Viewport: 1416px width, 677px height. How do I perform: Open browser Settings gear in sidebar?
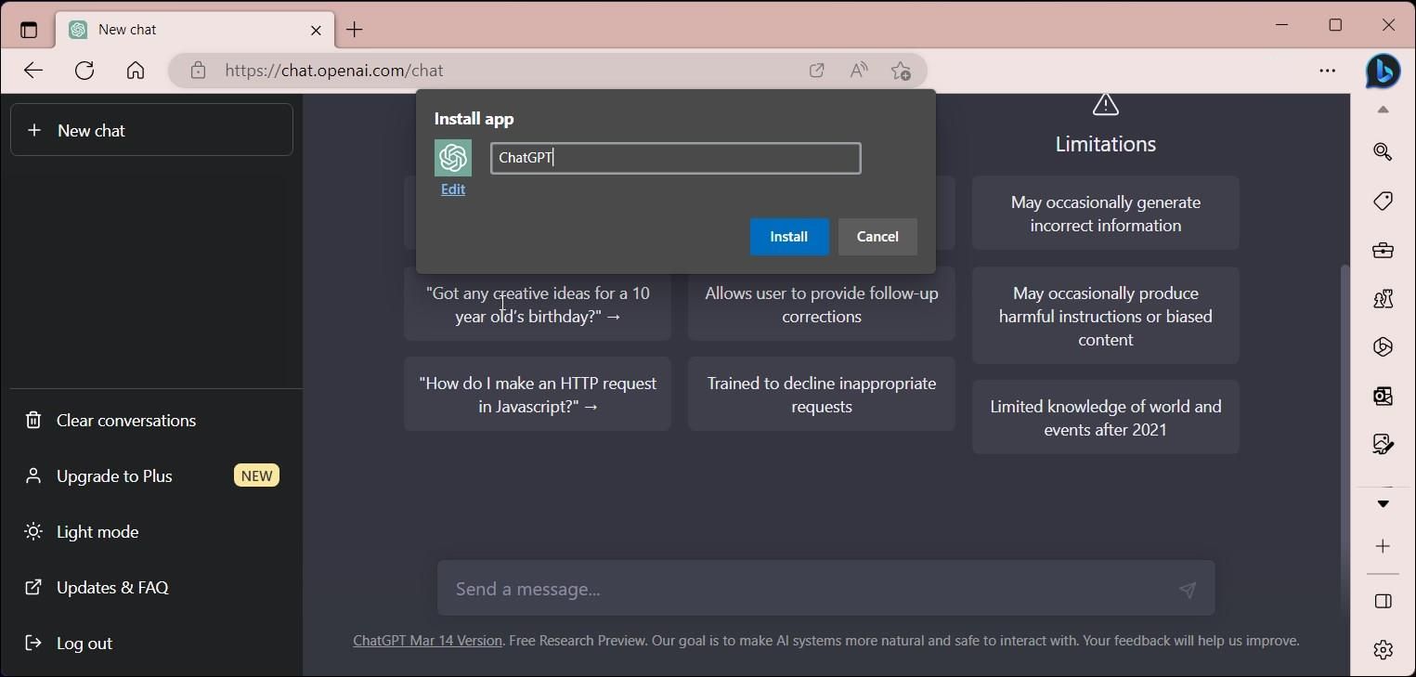point(1383,650)
